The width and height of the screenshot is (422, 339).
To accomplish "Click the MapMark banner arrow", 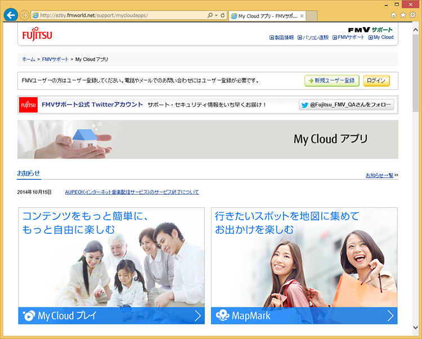I will (x=390, y=316).
